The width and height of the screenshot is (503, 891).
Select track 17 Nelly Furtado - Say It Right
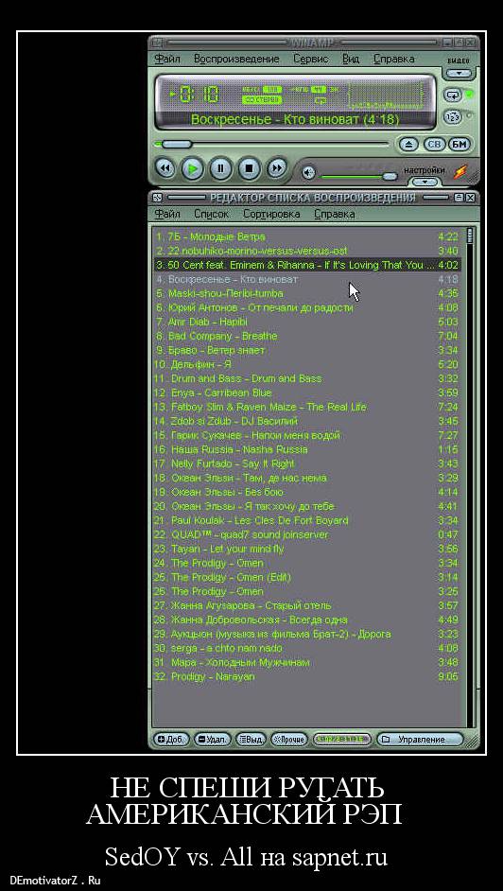[x=307, y=464]
